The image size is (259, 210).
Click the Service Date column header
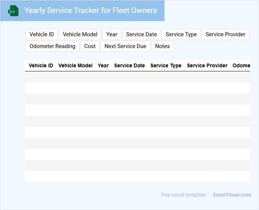(x=129, y=65)
